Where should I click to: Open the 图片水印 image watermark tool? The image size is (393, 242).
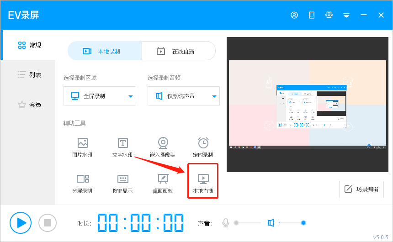pos(82,143)
